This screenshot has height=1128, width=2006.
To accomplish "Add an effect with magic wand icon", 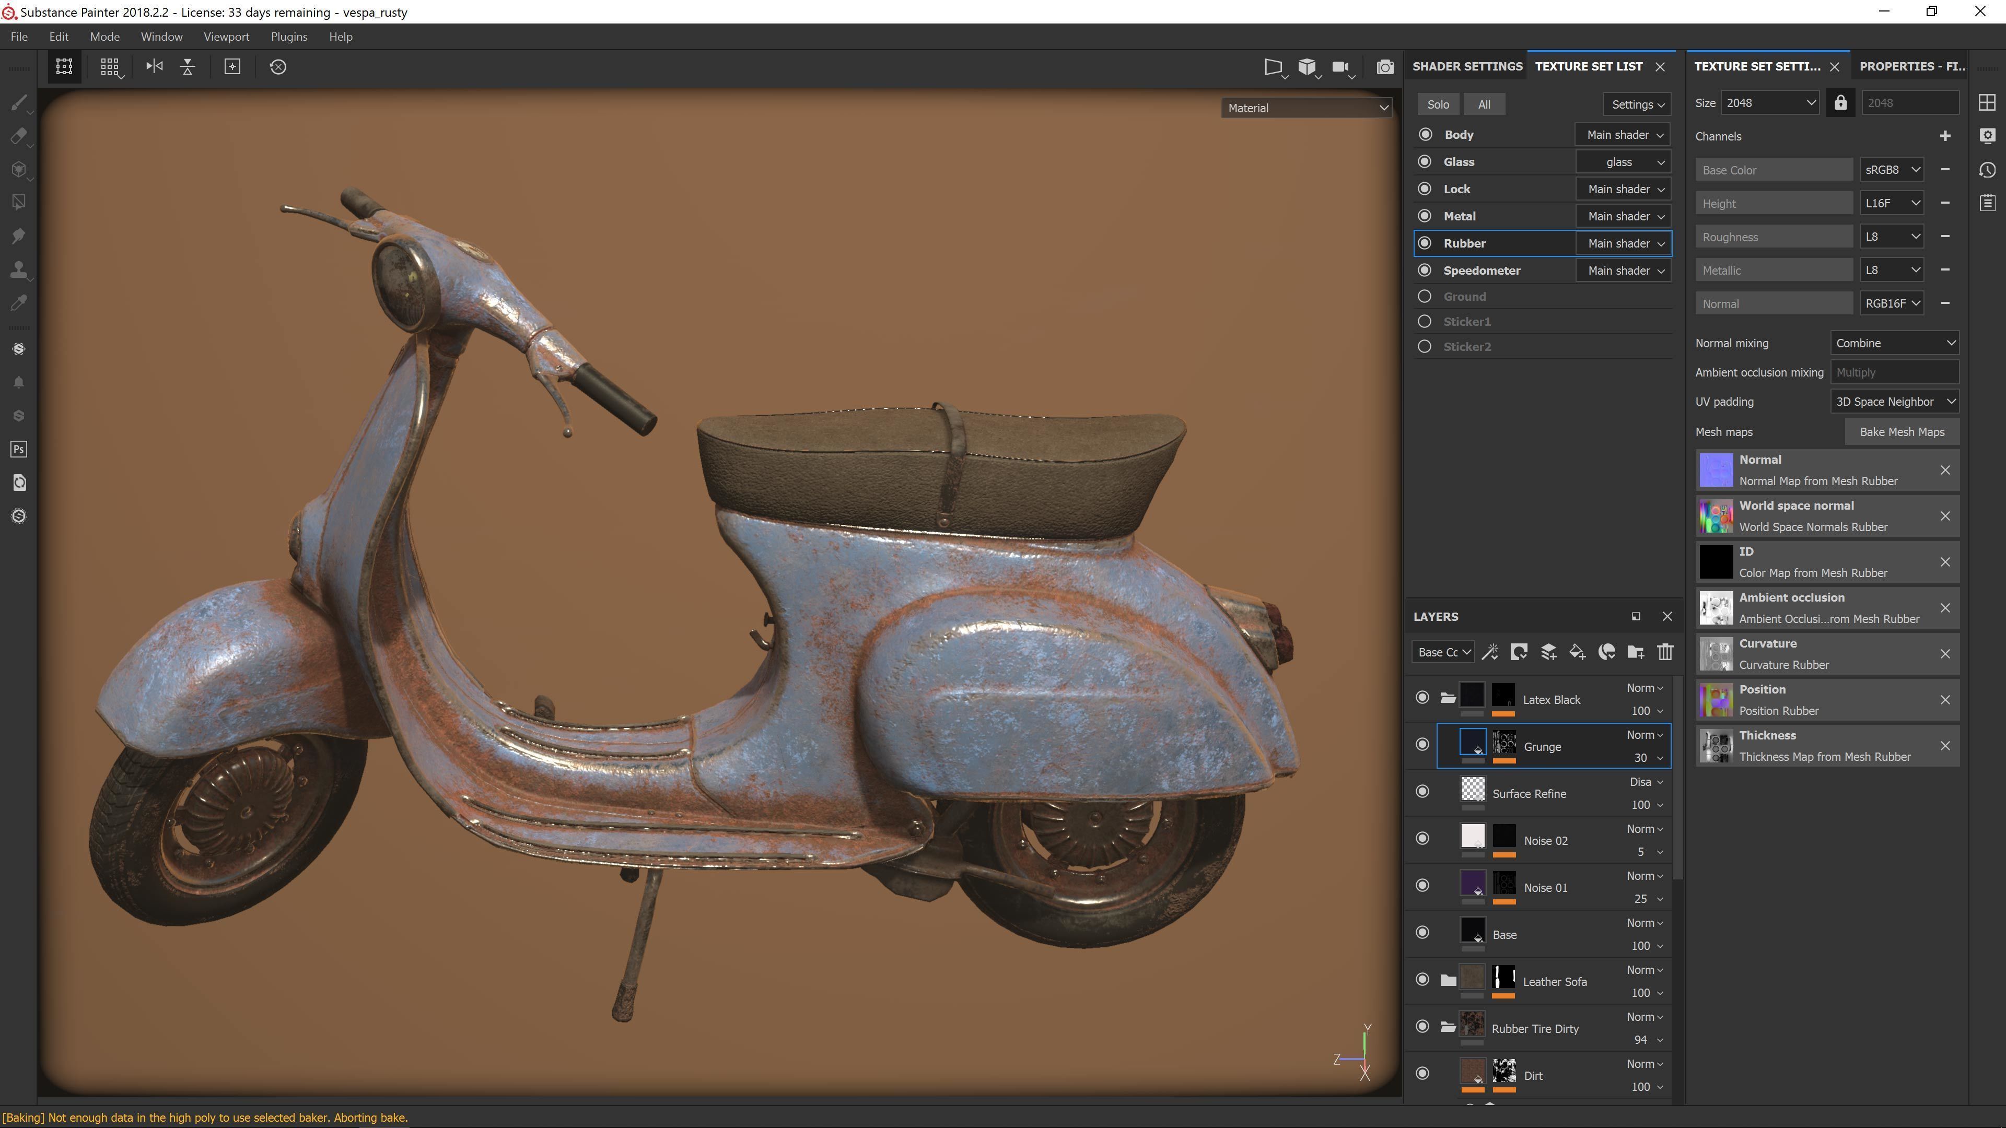I will tap(1490, 652).
